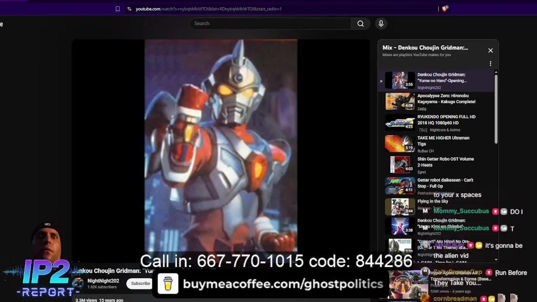Click the magnifier search button
This screenshot has height=302, width=537.
click(x=360, y=23)
